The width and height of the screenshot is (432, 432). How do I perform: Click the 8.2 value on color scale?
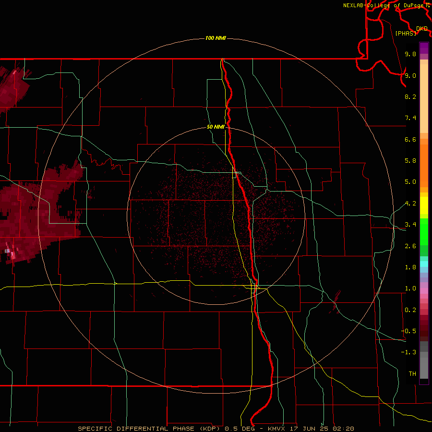click(x=410, y=96)
